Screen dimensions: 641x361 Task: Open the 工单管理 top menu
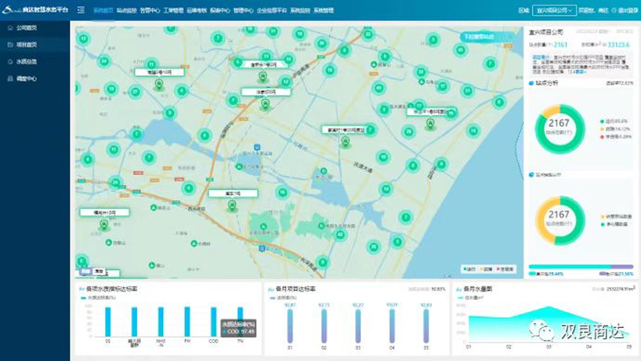[x=173, y=11]
